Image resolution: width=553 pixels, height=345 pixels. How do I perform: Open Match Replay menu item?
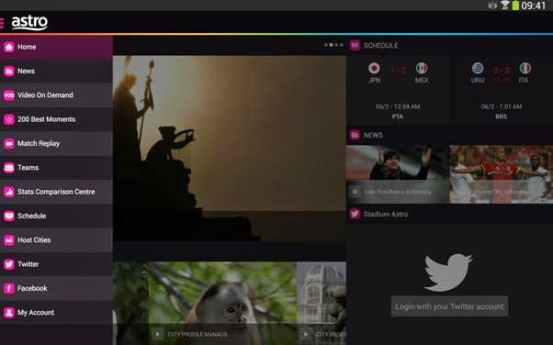pos(56,143)
